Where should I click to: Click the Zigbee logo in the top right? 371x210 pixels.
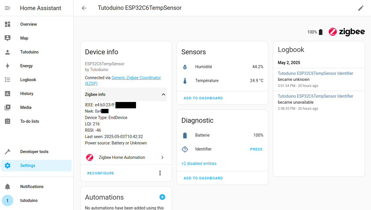point(346,32)
